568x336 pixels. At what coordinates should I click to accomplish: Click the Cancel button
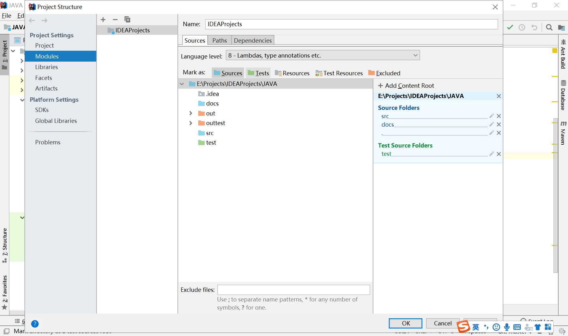443,323
